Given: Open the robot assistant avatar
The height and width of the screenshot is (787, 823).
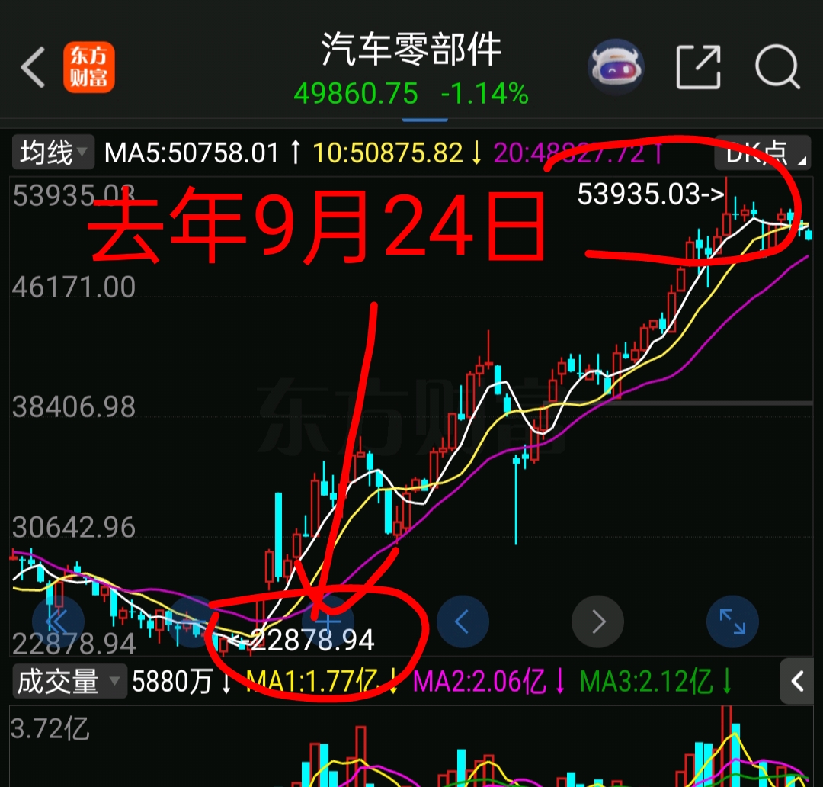Looking at the screenshot, I should tap(616, 66).
